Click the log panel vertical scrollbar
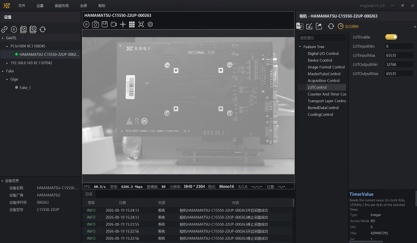The height and width of the screenshot is (243, 417). tap(293, 202)
